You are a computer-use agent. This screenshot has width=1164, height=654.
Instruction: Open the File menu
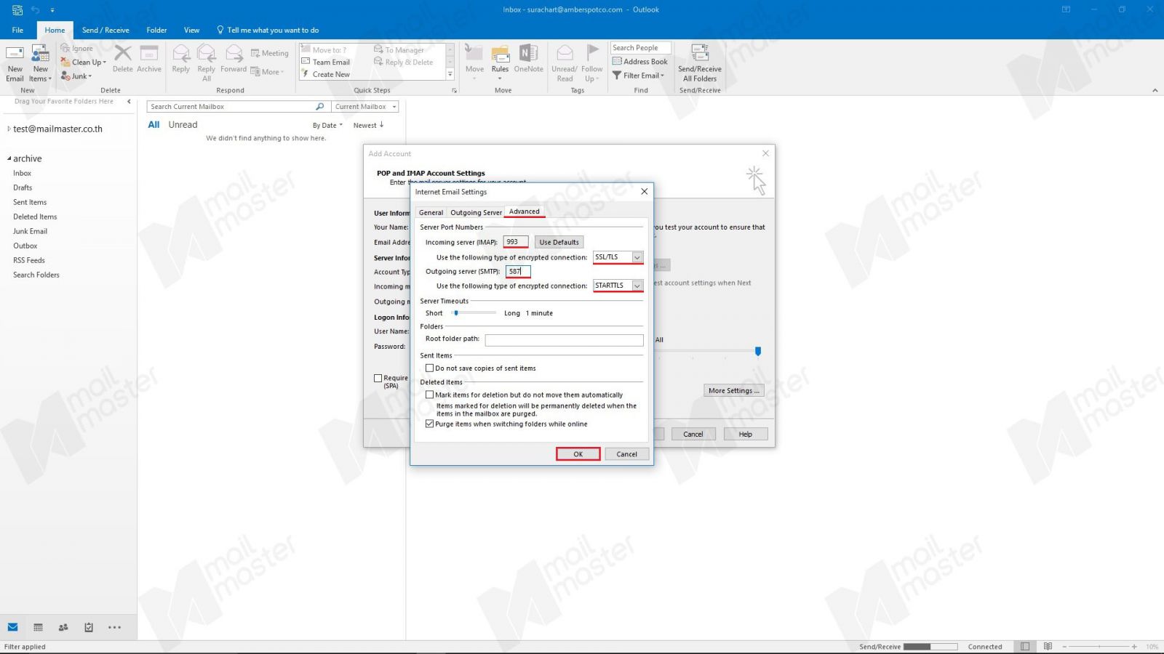[x=17, y=30]
